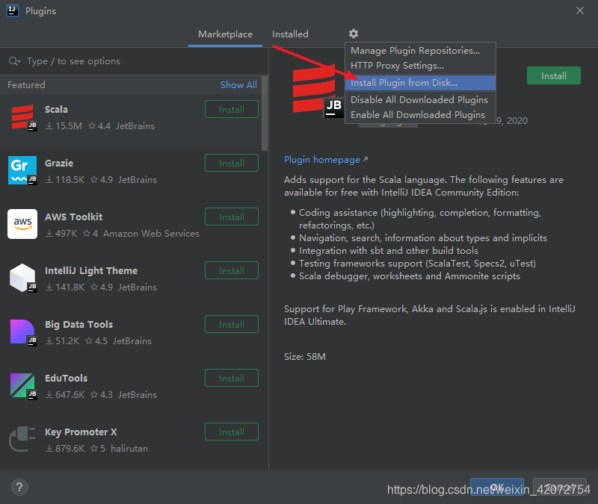
Task: Choose Enable All Downloaded Plugins
Action: 420,115
